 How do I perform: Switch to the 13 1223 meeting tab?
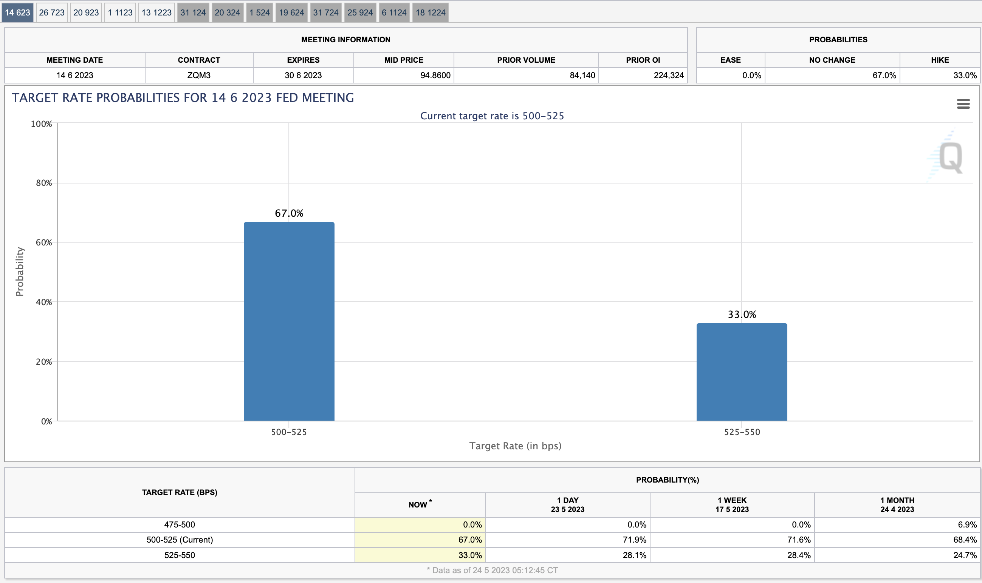coord(156,12)
